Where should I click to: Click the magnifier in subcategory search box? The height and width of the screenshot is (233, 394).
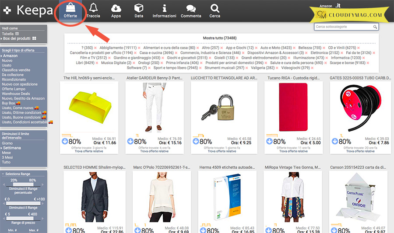[x=375, y=27]
